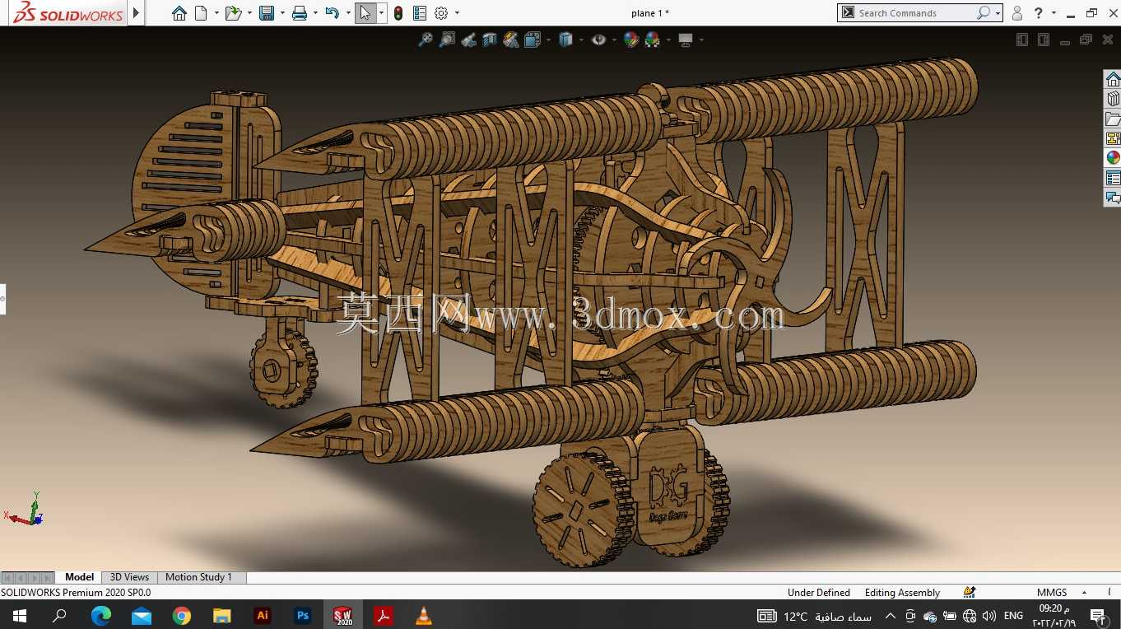Screen dimensions: 1121x629
Task: Create a new document with New icon
Action: [201, 13]
